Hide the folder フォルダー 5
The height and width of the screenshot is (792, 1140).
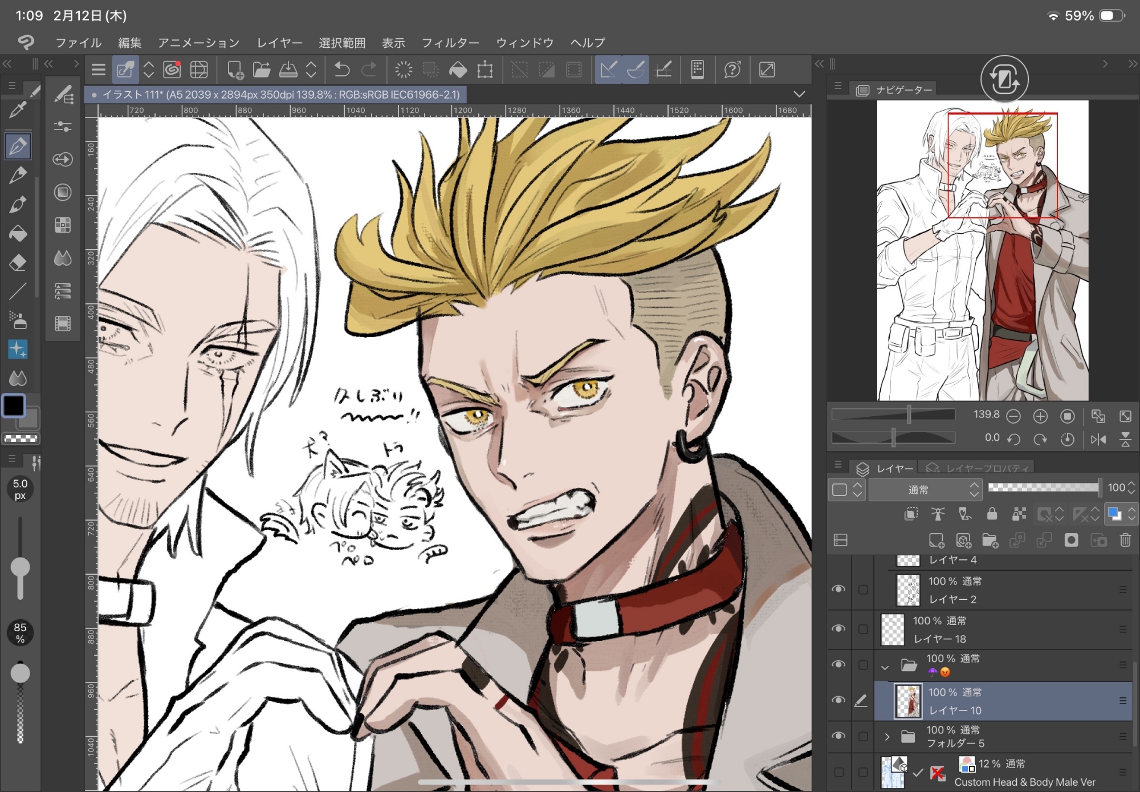point(838,736)
